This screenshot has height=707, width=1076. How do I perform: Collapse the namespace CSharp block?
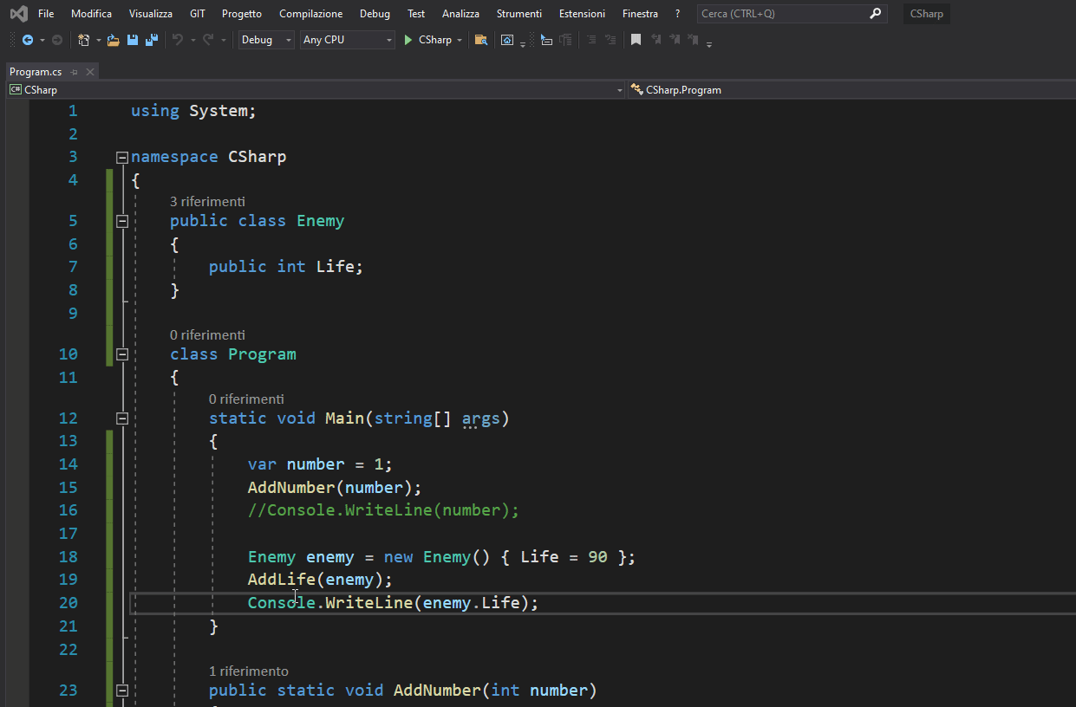pyautogui.click(x=122, y=157)
